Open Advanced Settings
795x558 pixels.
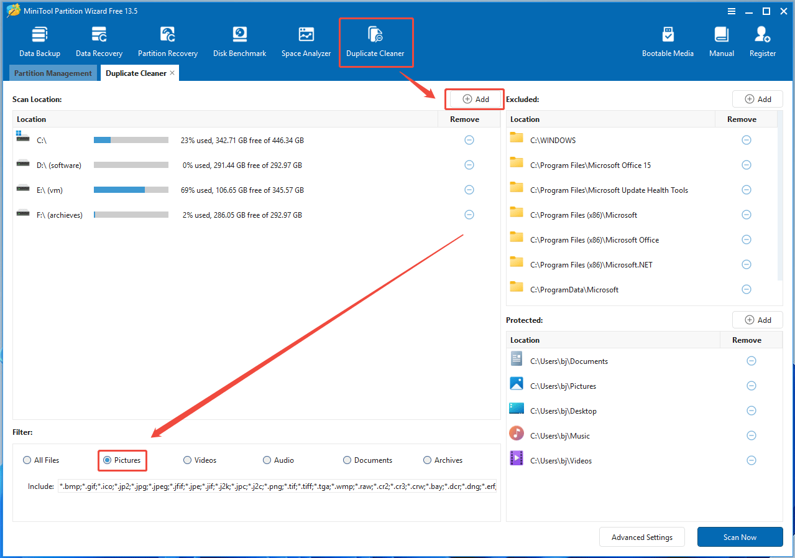click(641, 537)
